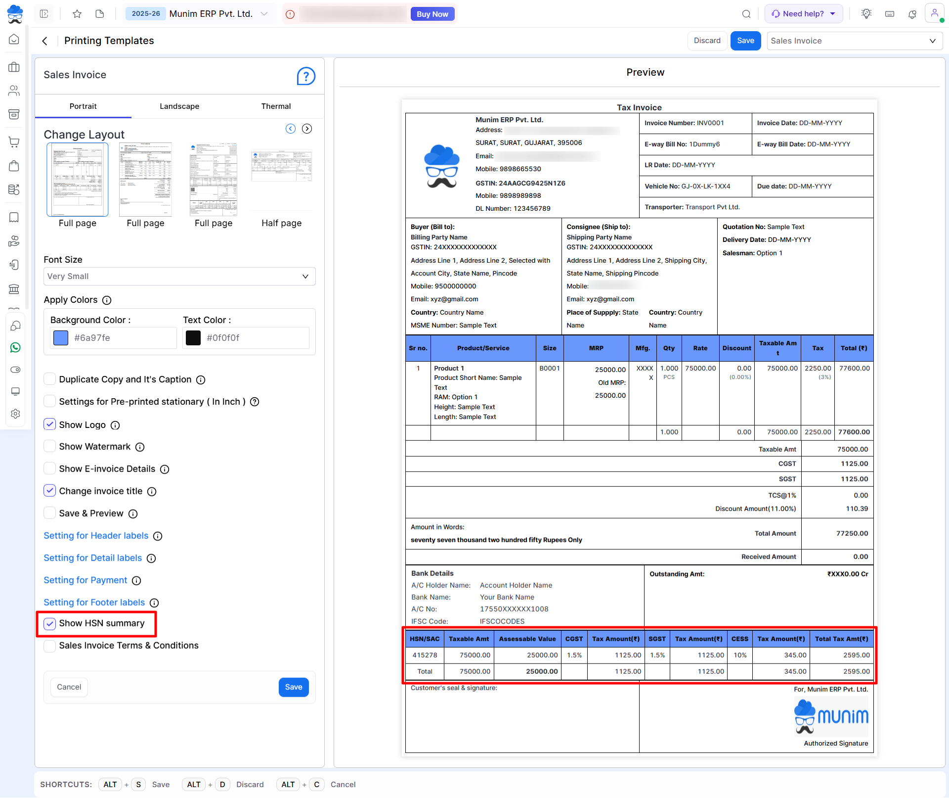Image resolution: width=949 pixels, height=798 pixels.
Task: Click the help question mark icon
Action: (x=305, y=76)
